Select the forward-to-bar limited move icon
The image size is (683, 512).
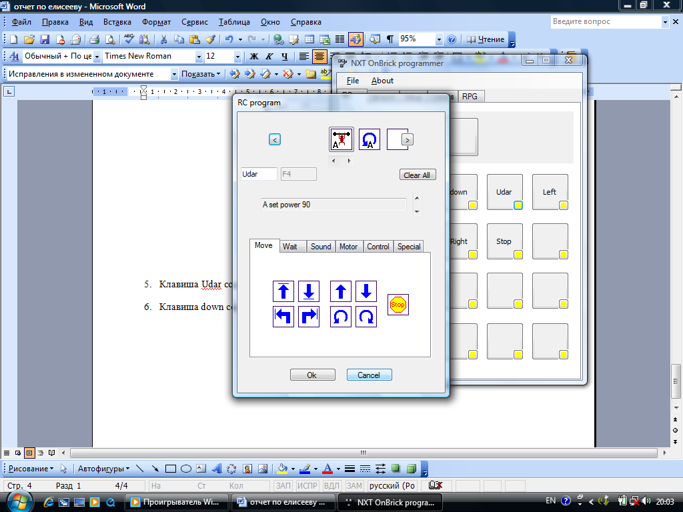[x=283, y=291]
